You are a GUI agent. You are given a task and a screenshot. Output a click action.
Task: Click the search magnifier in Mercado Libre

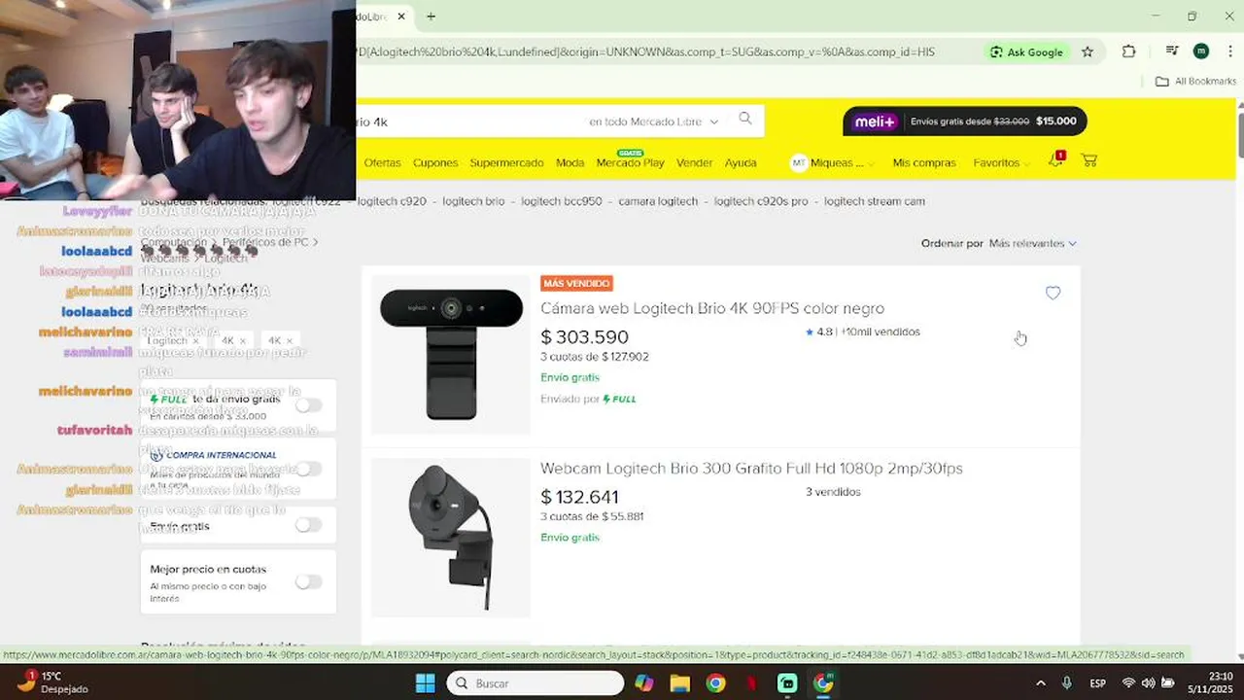(745, 119)
